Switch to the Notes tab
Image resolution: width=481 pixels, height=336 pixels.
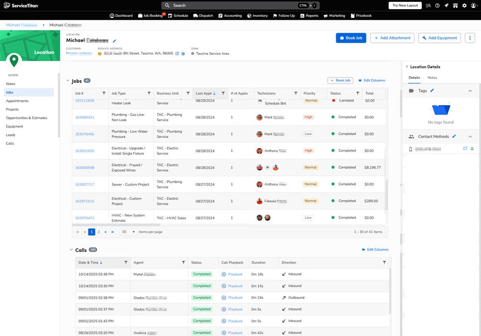pyautogui.click(x=432, y=77)
